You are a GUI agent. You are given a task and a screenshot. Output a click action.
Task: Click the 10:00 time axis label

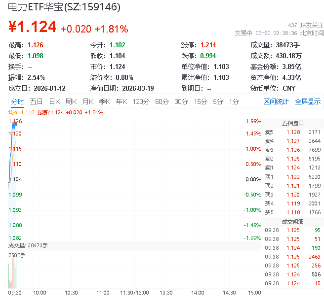click(x=40, y=293)
